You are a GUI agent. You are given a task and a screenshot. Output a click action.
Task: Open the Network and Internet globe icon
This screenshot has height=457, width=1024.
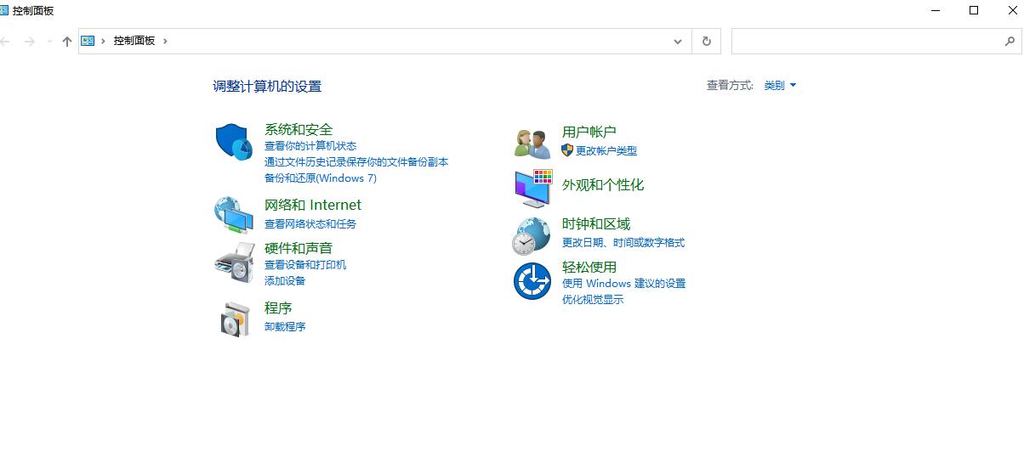pyautogui.click(x=232, y=214)
